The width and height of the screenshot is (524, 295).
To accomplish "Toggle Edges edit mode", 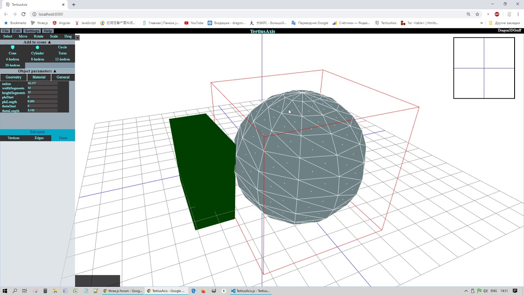I will pos(39,138).
